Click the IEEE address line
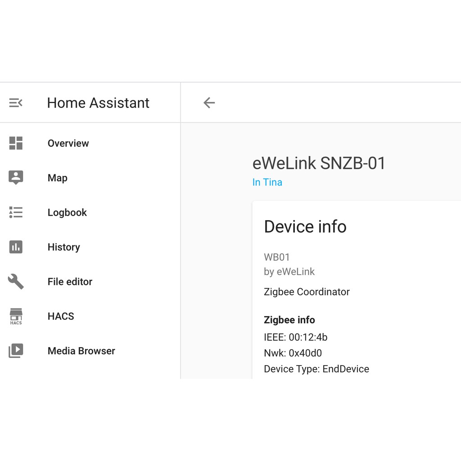Image resolution: width=461 pixels, height=461 pixels. point(295,337)
